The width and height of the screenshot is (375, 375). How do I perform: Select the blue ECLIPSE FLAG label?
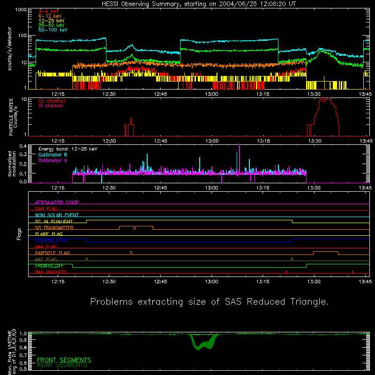(x=51, y=240)
